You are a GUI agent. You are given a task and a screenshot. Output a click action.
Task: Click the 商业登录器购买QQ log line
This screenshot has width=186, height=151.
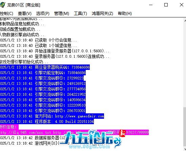point(45,67)
